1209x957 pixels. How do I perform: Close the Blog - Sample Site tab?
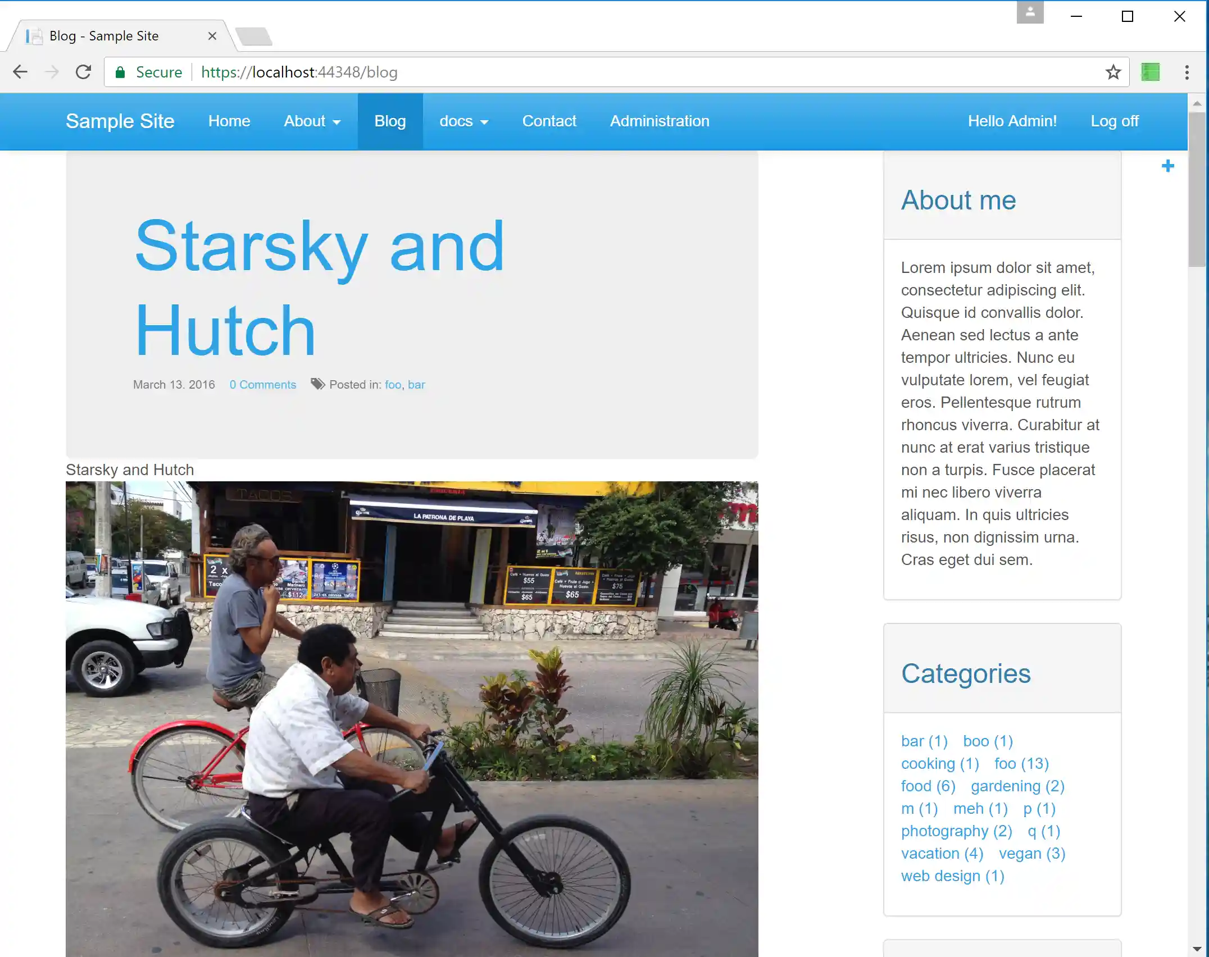tap(212, 35)
